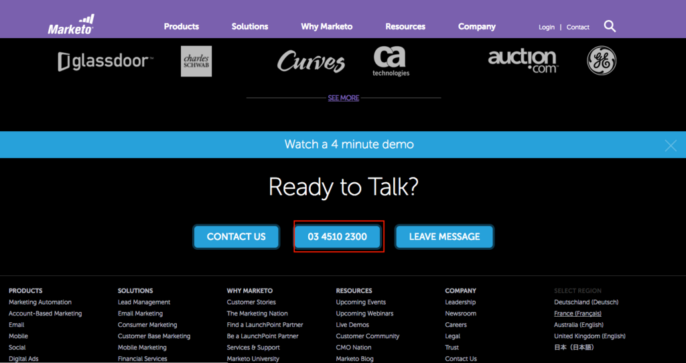The width and height of the screenshot is (686, 363).
Task: Select the Japanese 日本 region
Action: pyautogui.click(x=574, y=348)
